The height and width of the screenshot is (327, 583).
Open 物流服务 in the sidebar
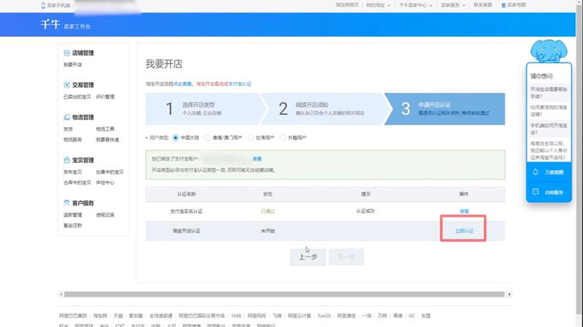[x=72, y=140]
